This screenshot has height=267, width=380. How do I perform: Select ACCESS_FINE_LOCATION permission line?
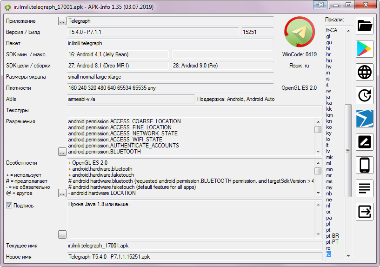click(x=120, y=127)
